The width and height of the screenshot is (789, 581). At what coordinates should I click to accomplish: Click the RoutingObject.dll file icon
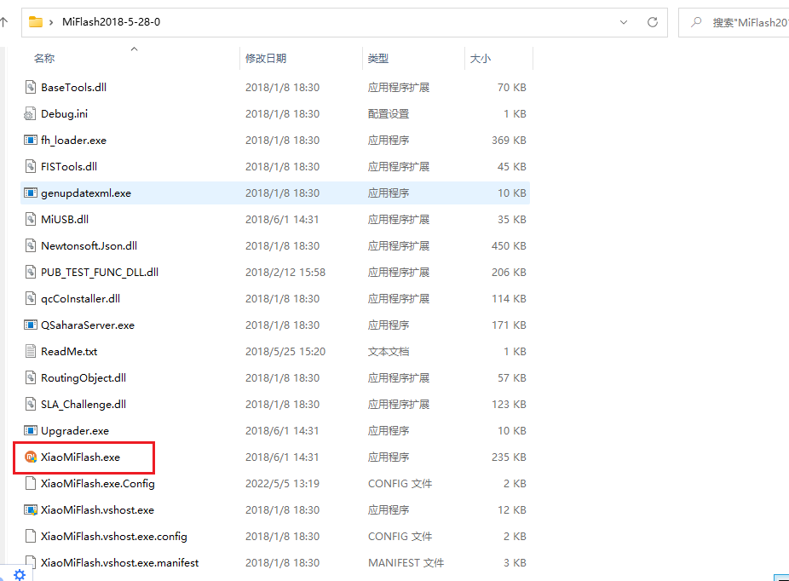pyautogui.click(x=31, y=377)
